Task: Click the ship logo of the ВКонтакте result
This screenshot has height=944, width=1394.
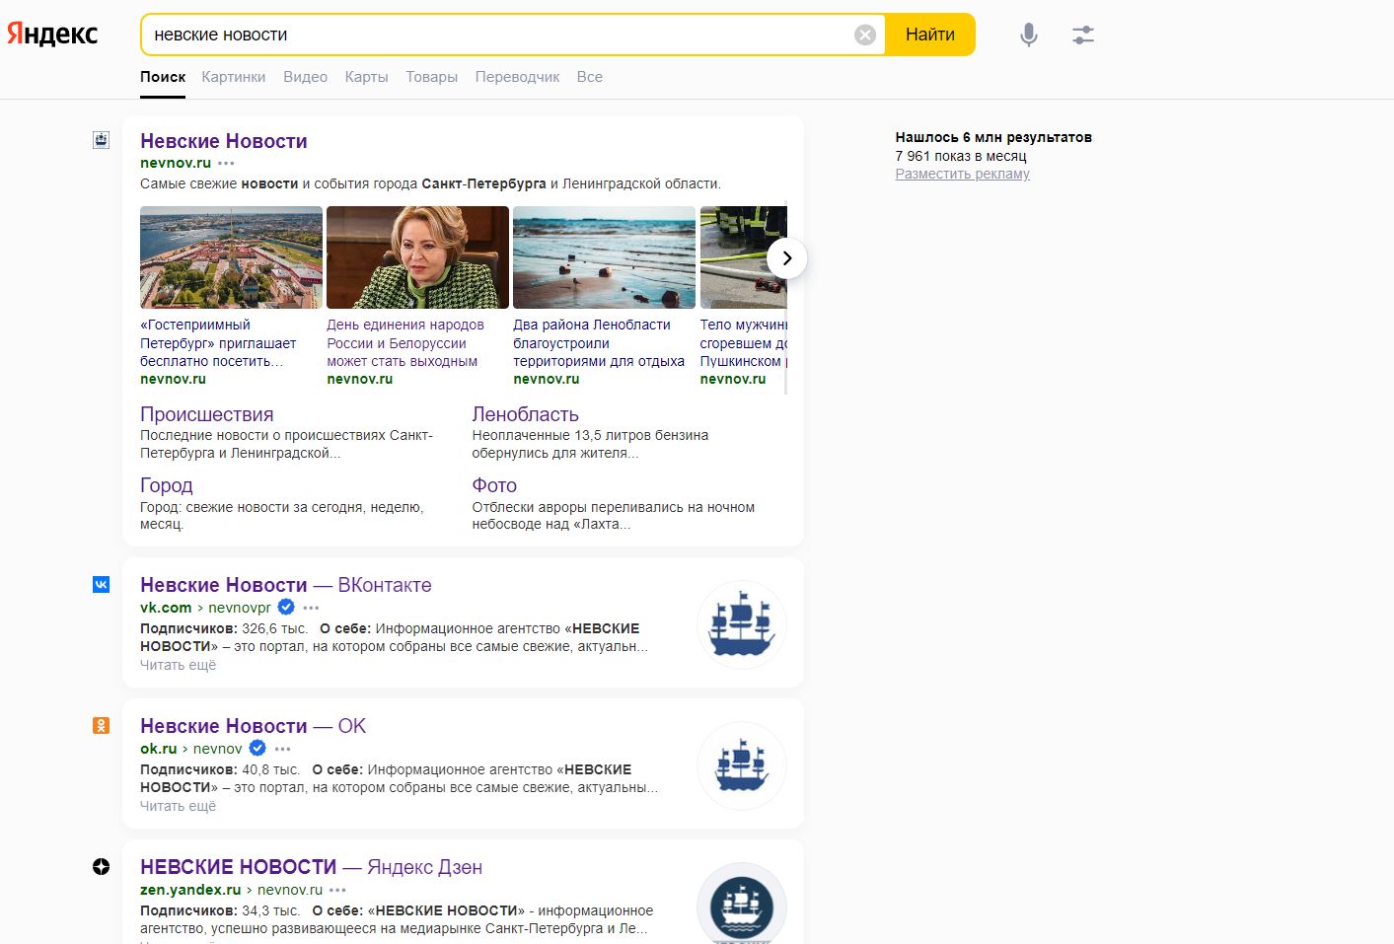Action: (x=742, y=624)
